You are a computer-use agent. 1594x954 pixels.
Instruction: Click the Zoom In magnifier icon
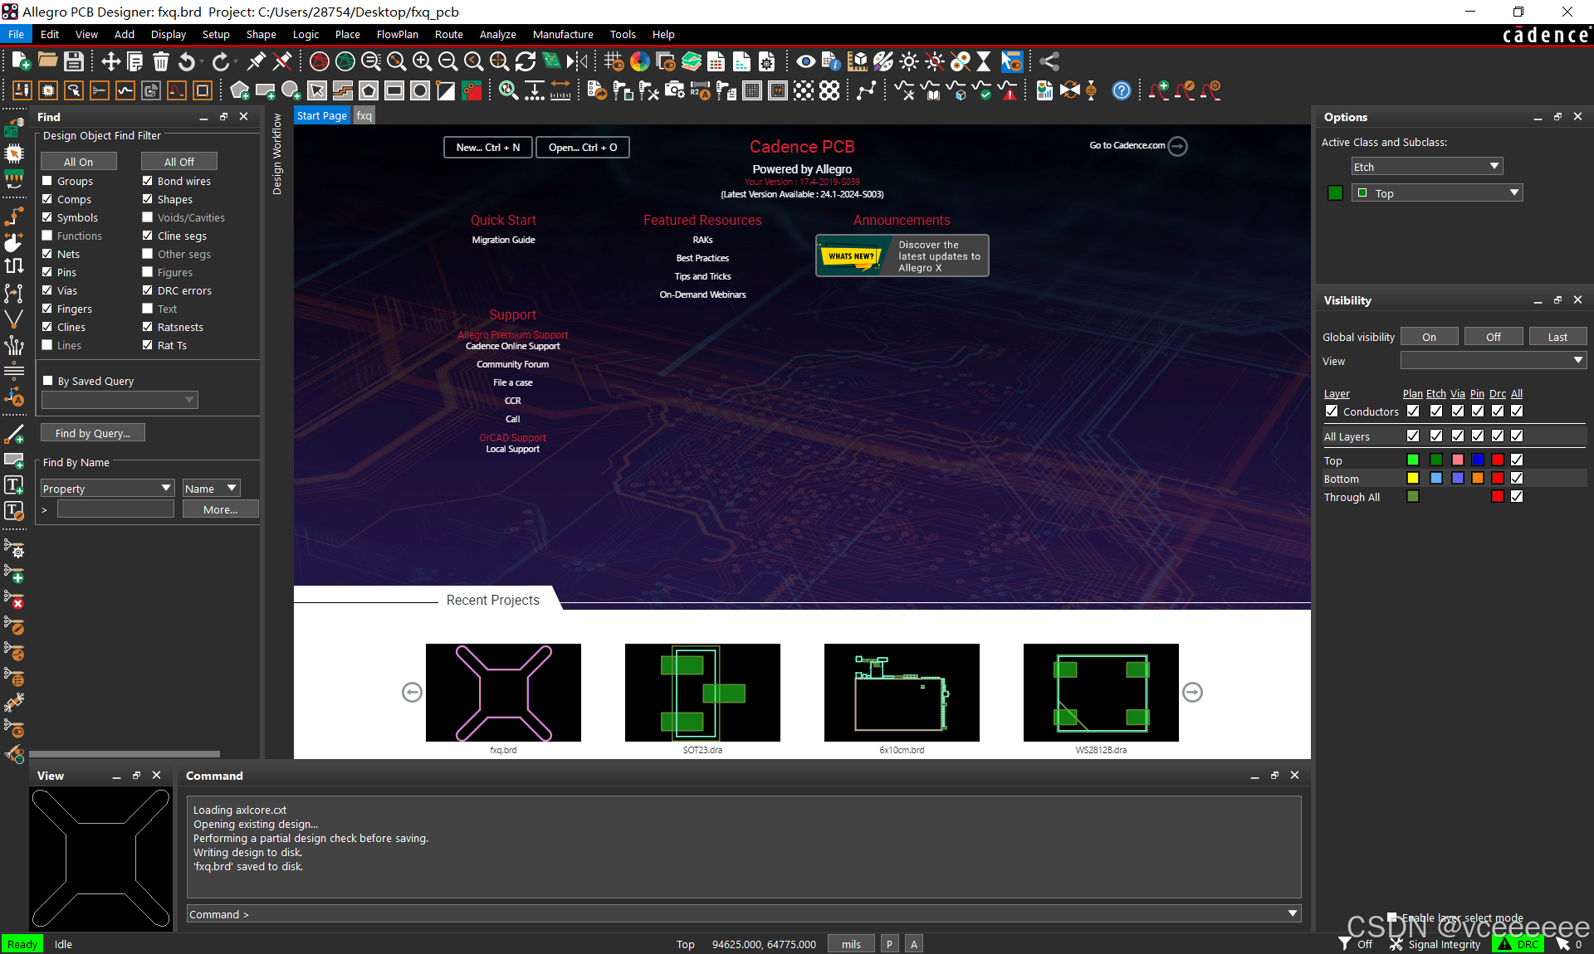[x=422, y=61]
